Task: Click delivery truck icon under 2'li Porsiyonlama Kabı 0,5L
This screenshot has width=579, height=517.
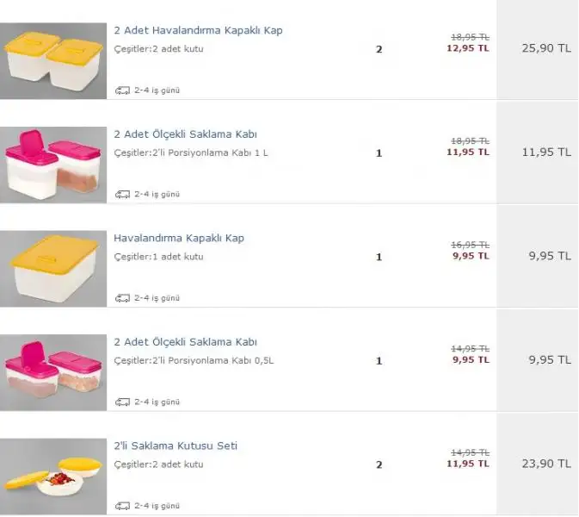Action: tap(122, 402)
